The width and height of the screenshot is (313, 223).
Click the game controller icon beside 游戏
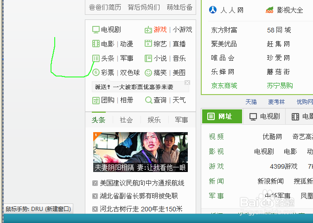click(148, 30)
